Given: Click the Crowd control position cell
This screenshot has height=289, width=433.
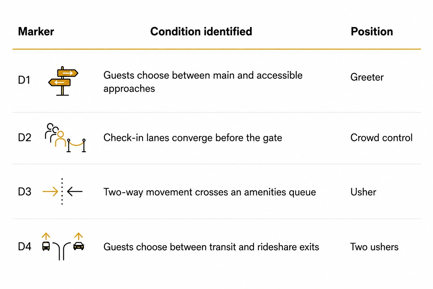Looking at the screenshot, I should [x=381, y=138].
